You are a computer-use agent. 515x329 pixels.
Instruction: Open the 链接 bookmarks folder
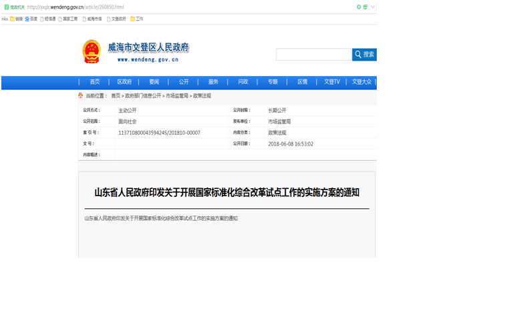[16, 19]
